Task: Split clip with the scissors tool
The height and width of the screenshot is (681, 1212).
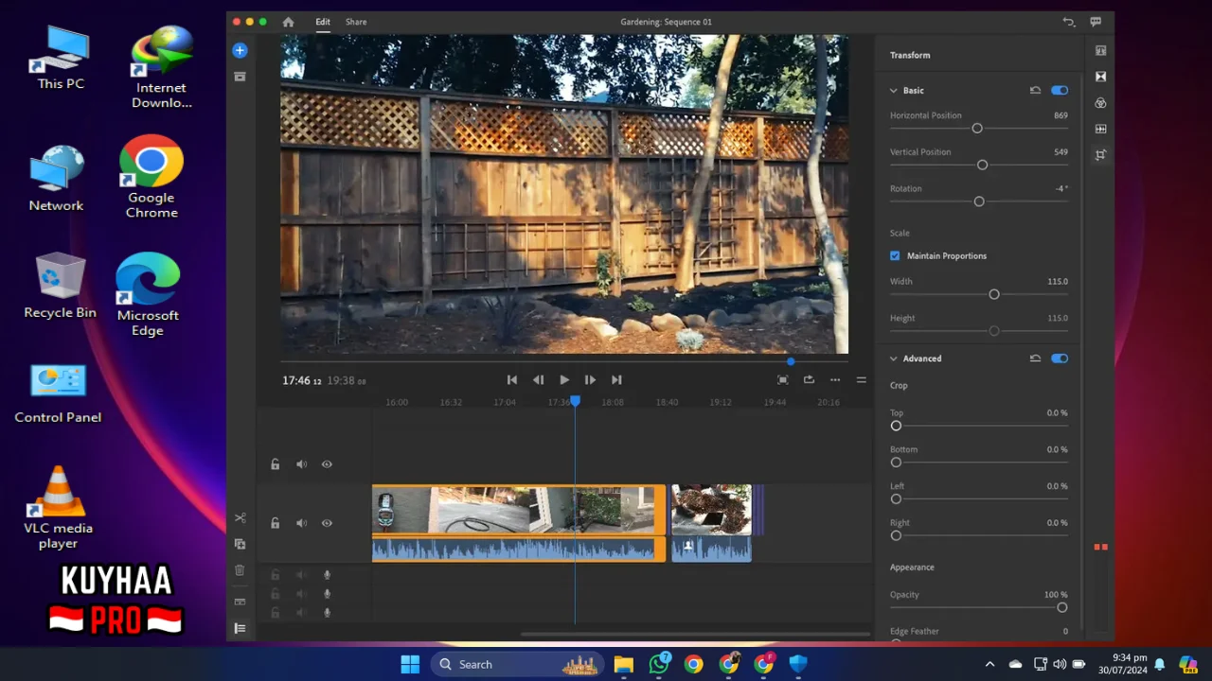Action: pos(240,518)
